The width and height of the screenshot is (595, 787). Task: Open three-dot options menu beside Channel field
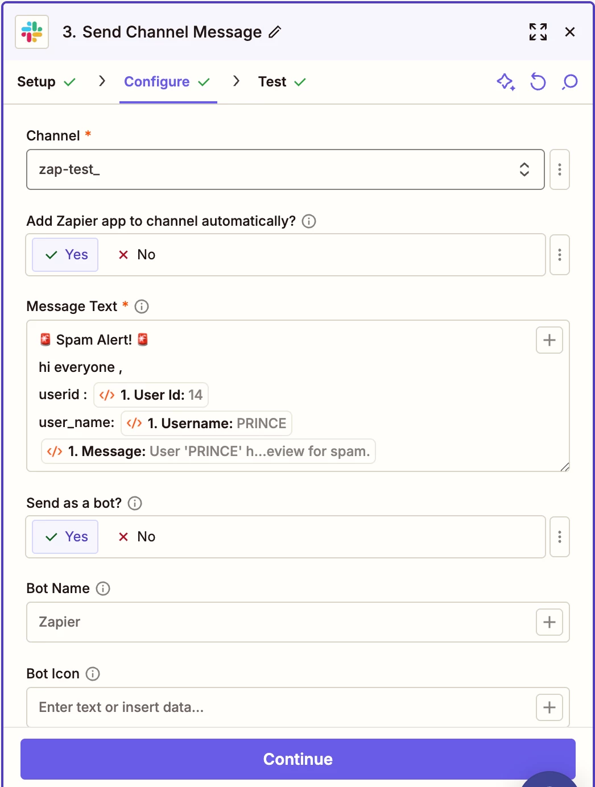click(560, 169)
